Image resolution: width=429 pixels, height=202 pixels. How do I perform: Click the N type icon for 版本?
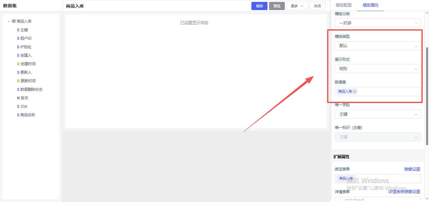(x=18, y=98)
